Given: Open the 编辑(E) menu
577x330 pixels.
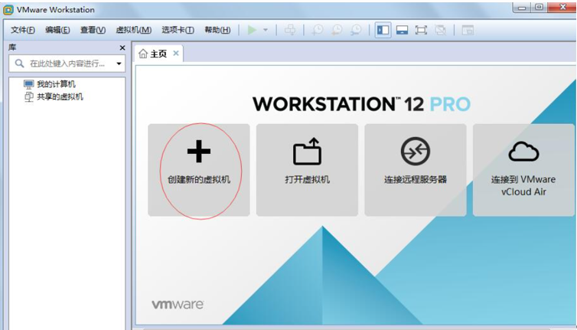Looking at the screenshot, I should click(57, 30).
